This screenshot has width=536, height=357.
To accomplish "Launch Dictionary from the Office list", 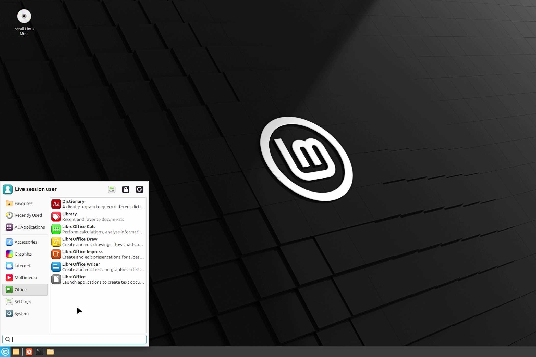I will (98, 204).
